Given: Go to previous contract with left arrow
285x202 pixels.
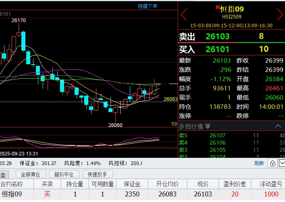Looking at the screenshot, I should pos(184,14).
